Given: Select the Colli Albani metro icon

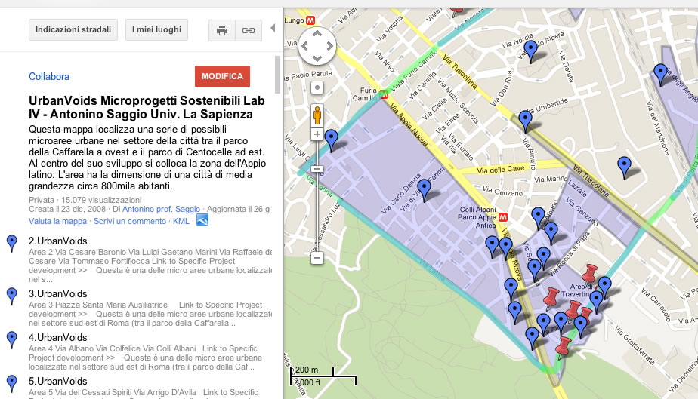Looking at the screenshot, I should [515, 215].
